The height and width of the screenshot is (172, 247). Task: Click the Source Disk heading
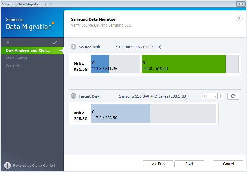(89, 47)
